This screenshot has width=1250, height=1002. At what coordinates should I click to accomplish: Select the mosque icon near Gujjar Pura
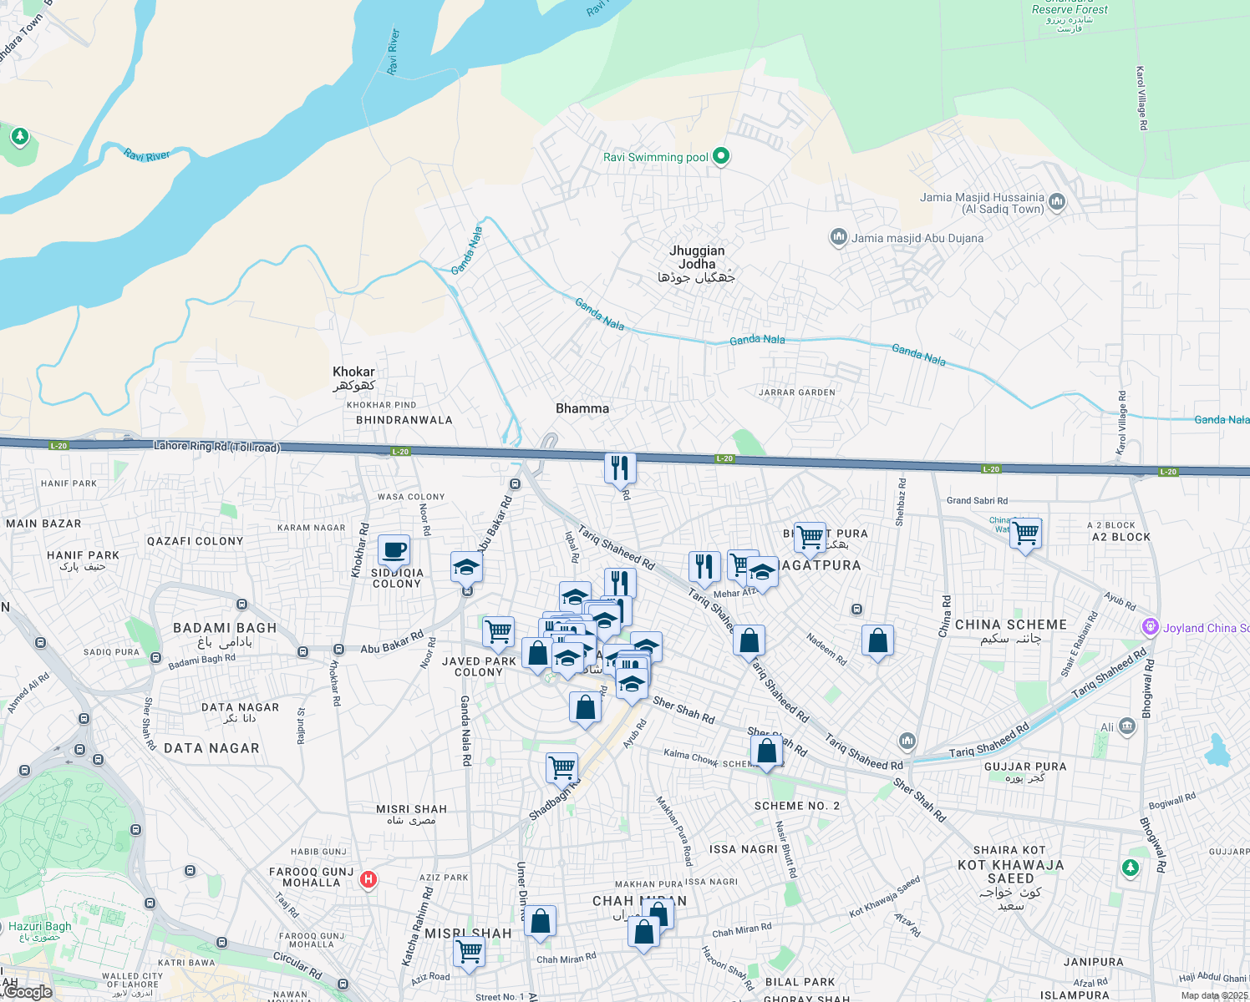click(908, 740)
